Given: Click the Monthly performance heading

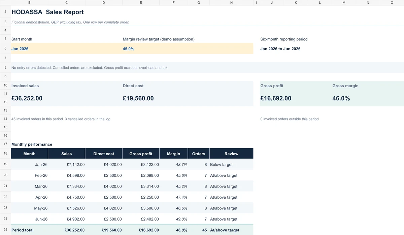Looking at the screenshot, I should [32, 144].
